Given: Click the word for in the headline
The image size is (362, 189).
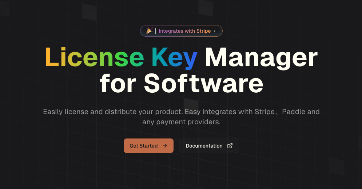Looking at the screenshot, I should coord(119,83).
